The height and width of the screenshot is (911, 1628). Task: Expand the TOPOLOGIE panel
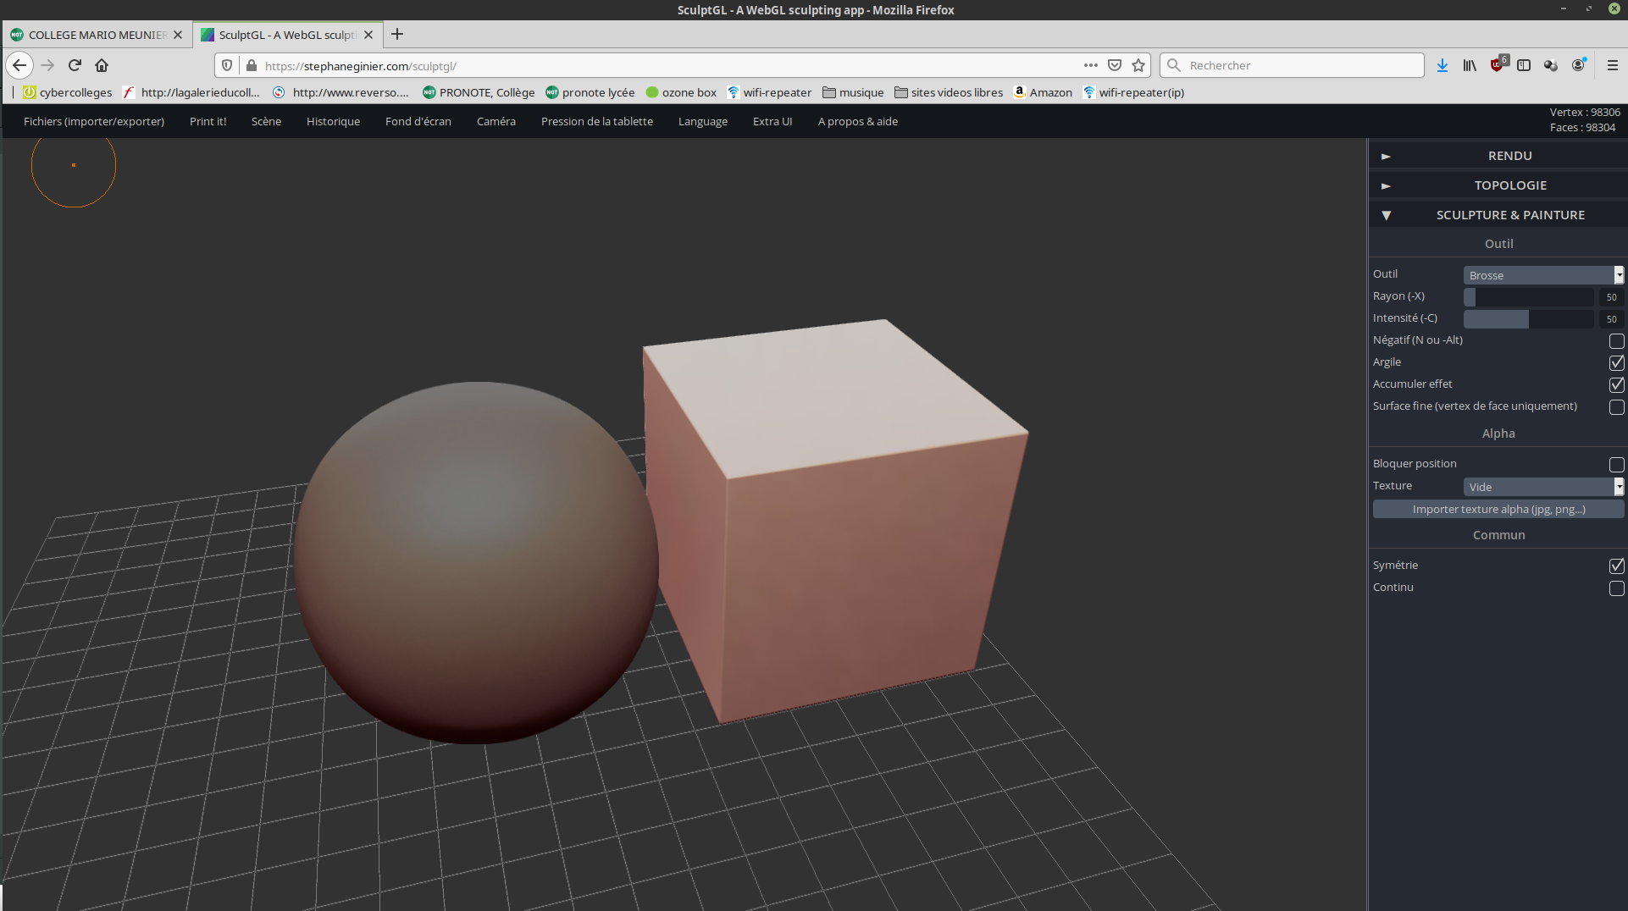point(1498,185)
